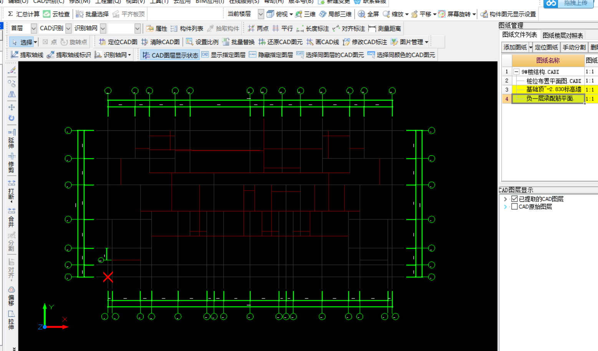This screenshot has width=598, height=351.
Task: Click 隐藏指定图层 tool
Action: [271, 55]
